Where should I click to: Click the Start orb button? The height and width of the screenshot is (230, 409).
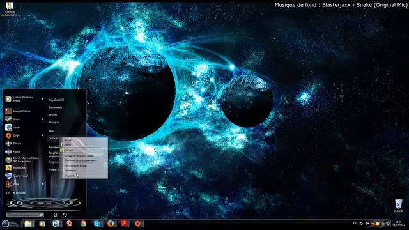click(6, 224)
